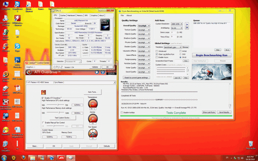Expand the Texture Quality dropdown

144,30
